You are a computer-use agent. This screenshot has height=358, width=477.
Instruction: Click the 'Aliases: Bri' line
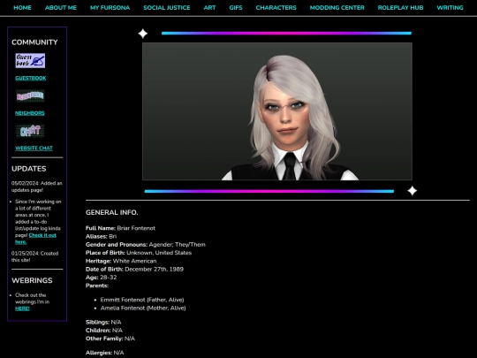pyautogui.click(x=101, y=237)
